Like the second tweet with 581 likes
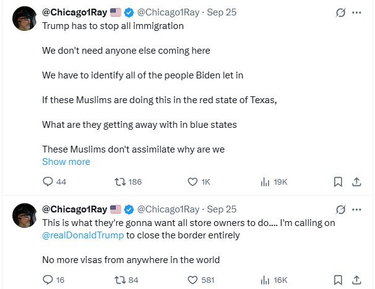 click(192, 280)
